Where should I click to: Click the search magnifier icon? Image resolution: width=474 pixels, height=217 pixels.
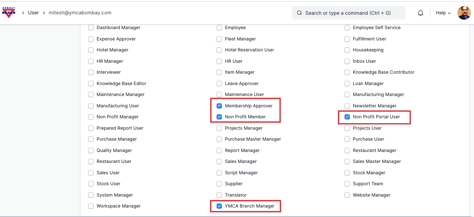pos(299,13)
